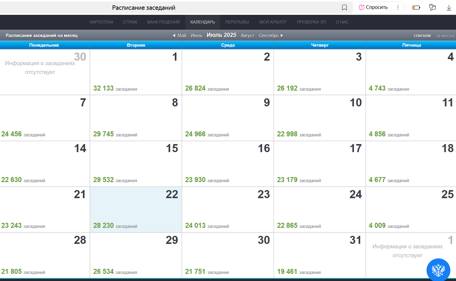
Task: Go to Проверка ЭП
Action: (311, 22)
